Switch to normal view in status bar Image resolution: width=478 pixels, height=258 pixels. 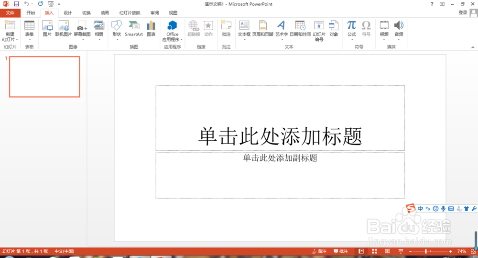click(361, 251)
